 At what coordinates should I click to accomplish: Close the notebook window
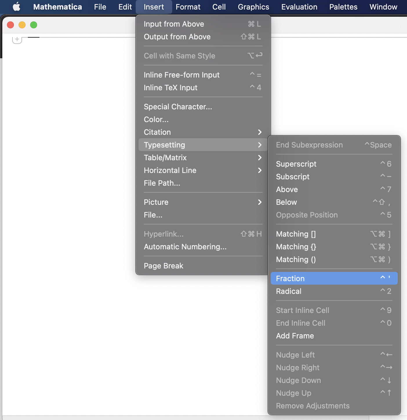pos(10,25)
